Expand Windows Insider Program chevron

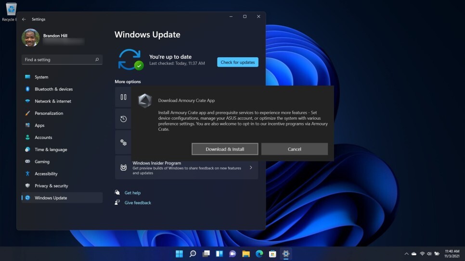click(251, 168)
